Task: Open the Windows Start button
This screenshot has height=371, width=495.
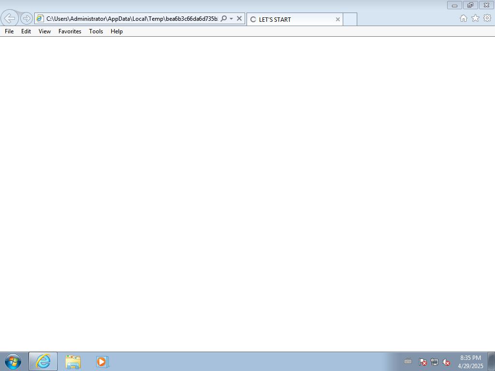Action: tap(13, 361)
